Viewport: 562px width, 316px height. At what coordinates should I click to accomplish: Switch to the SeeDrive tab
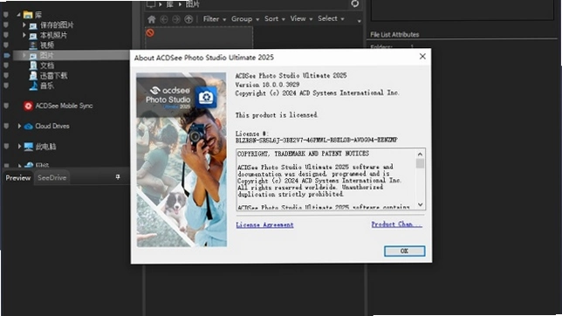52,178
